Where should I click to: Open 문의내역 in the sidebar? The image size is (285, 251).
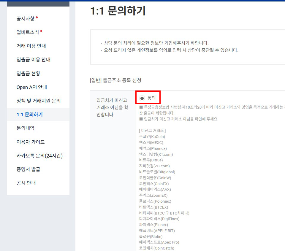pyautogui.click(x=26, y=128)
